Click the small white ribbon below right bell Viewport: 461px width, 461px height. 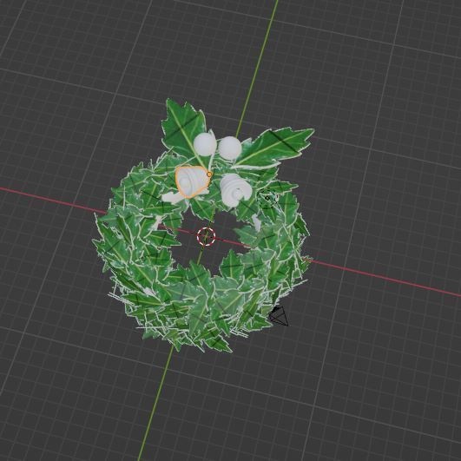257,222
